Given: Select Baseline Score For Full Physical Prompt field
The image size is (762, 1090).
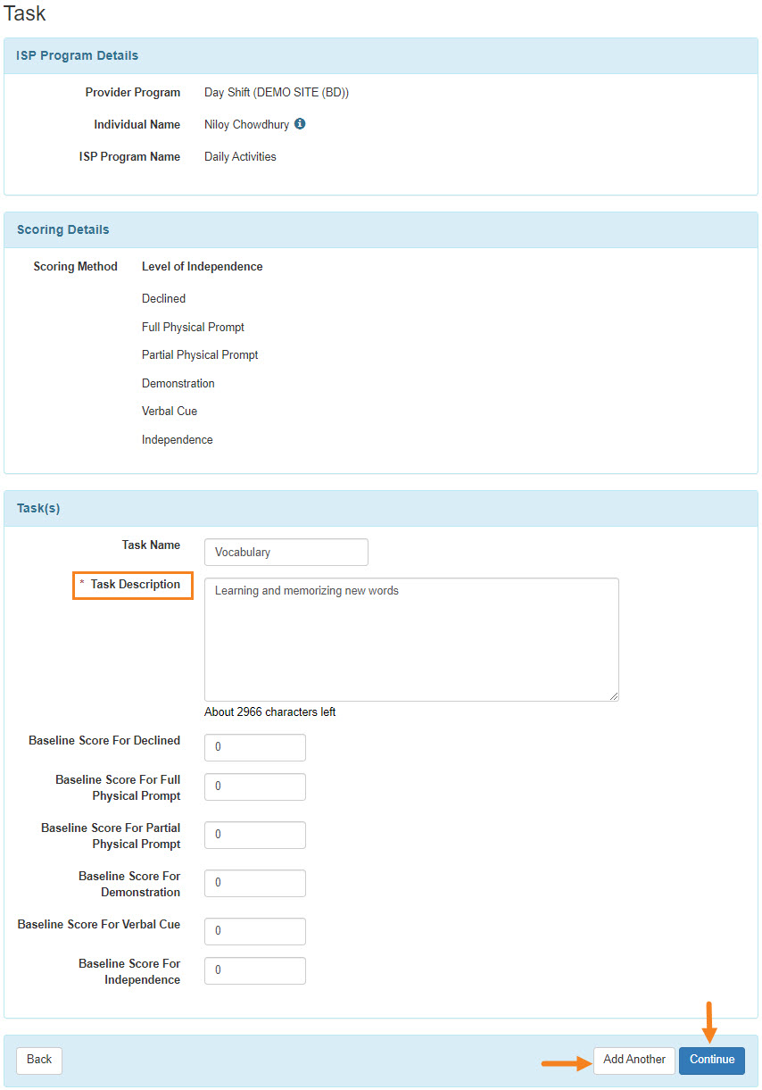Looking at the screenshot, I should tap(255, 786).
